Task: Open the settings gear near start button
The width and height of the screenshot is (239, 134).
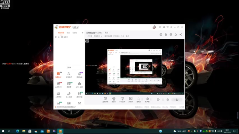Action: pos(168,99)
